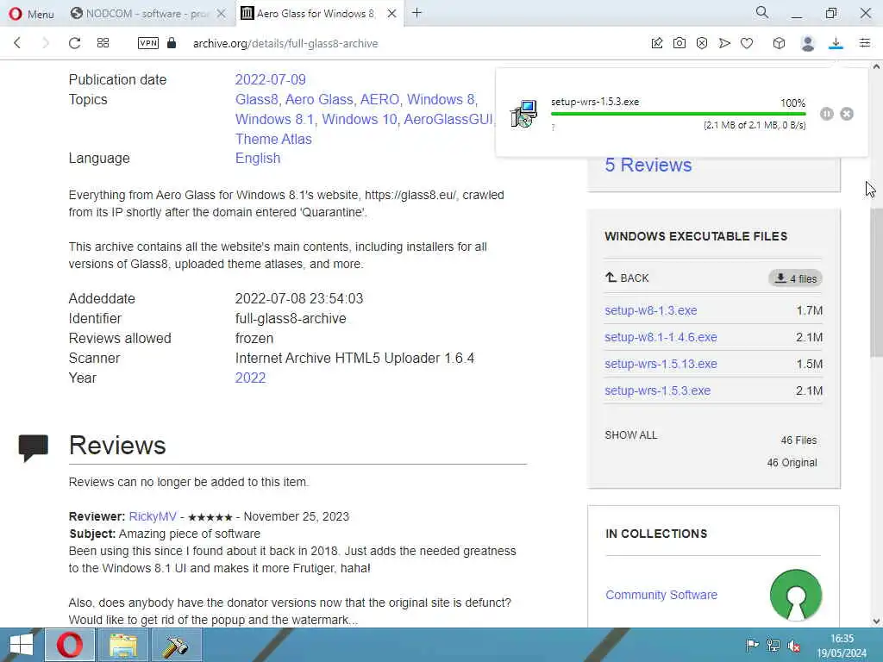883x662 pixels.
Task: Download setup-w8.1-1.4.6.exe
Action: tap(661, 337)
